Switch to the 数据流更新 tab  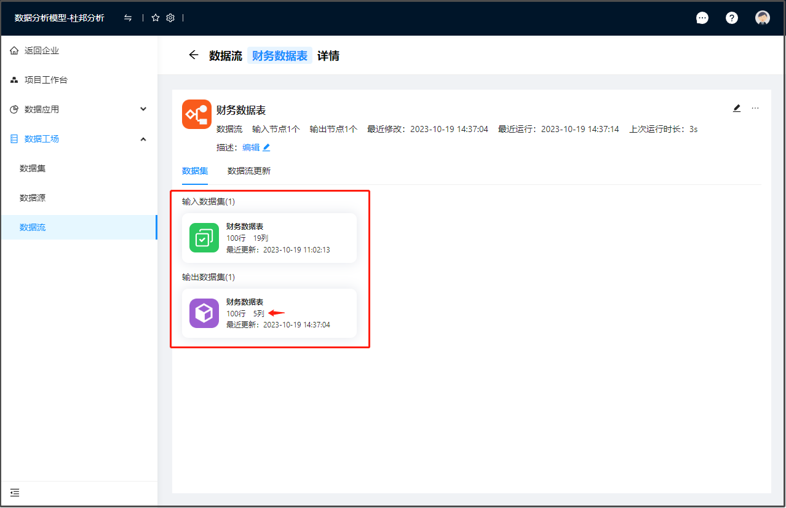[248, 171]
